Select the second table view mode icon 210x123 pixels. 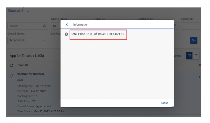click(196, 56)
